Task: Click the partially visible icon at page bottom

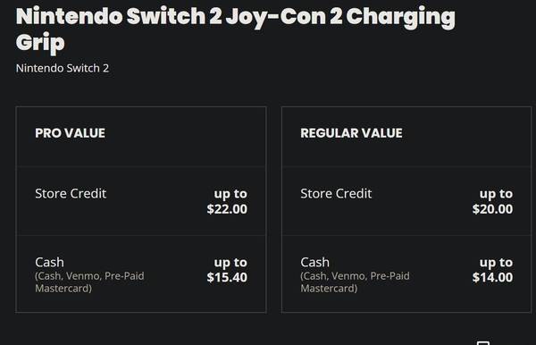Action: point(483,342)
